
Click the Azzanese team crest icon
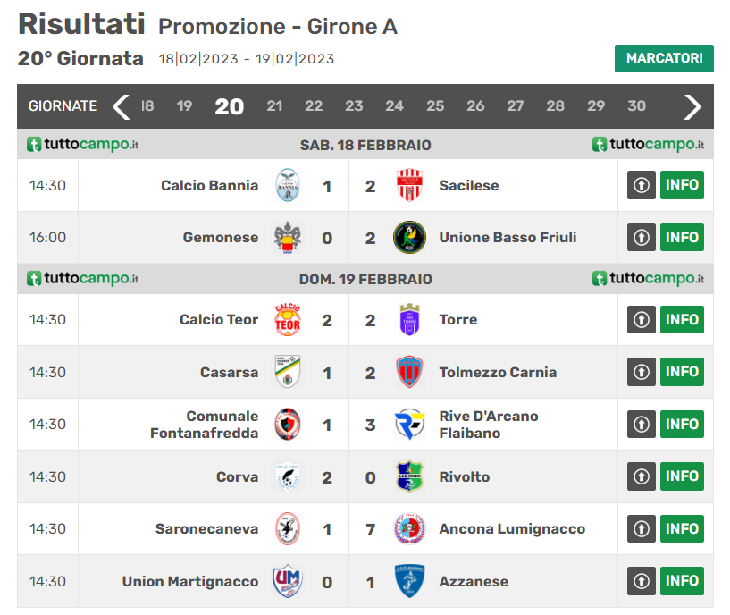coord(409,582)
